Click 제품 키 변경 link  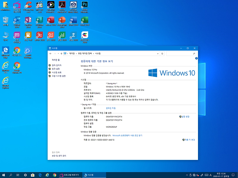pos(190,140)
